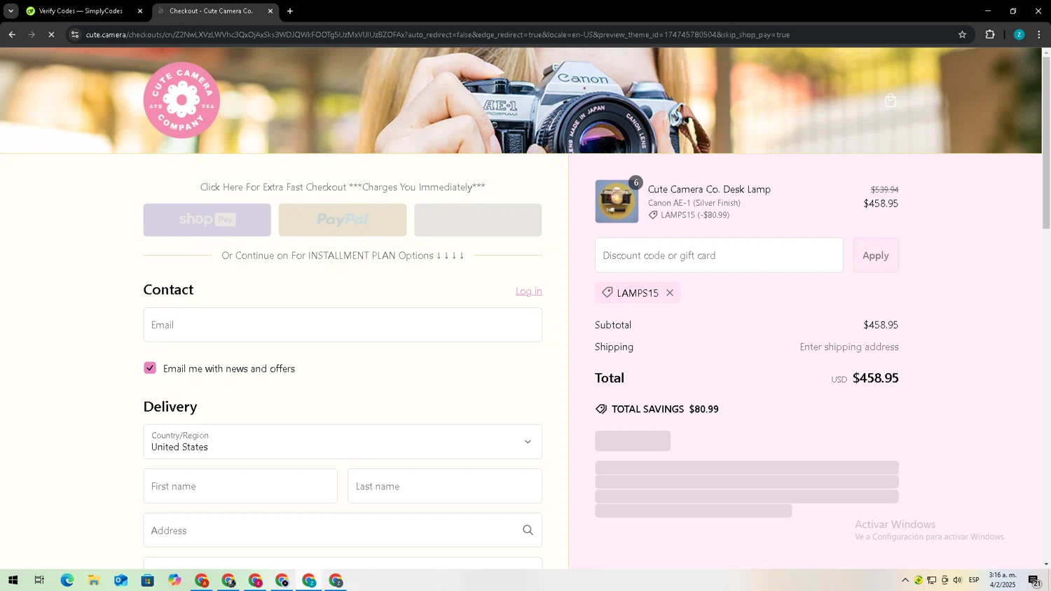The height and width of the screenshot is (591, 1051).
Task: Show hidden system tray icons
Action: point(905,580)
